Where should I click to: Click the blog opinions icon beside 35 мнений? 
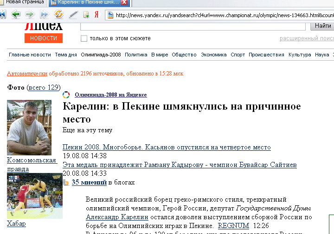point(66,182)
